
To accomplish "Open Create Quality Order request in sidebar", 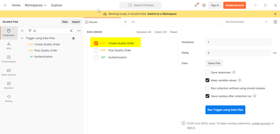I will pyautogui.click(x=47, y=44).
